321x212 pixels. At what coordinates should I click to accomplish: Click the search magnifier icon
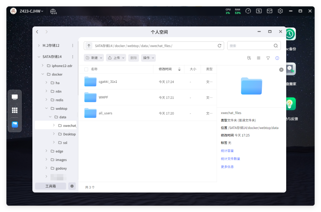276,46
